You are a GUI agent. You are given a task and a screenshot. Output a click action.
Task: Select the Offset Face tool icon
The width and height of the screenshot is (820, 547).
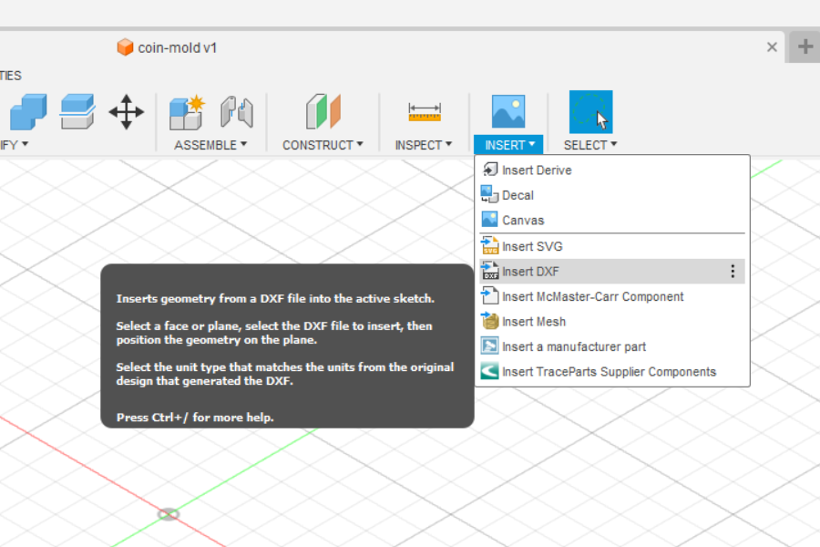(x=77, y=111)
